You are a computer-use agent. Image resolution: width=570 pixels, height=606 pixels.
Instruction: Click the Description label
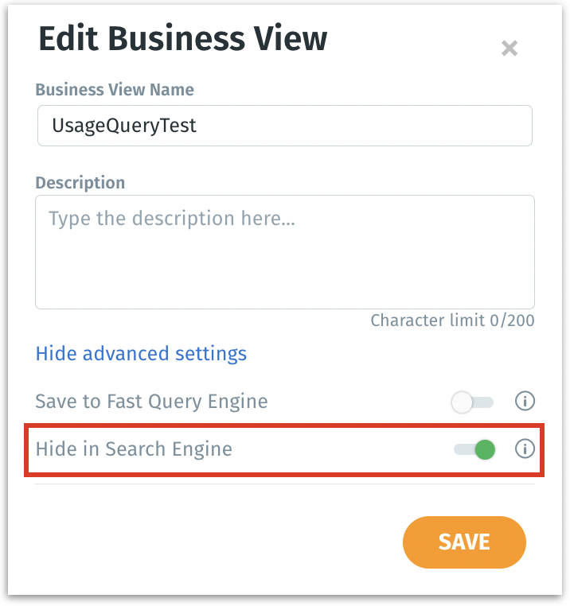80,182
